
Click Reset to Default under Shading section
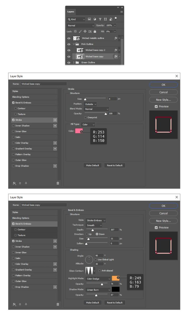click(115, 303)
